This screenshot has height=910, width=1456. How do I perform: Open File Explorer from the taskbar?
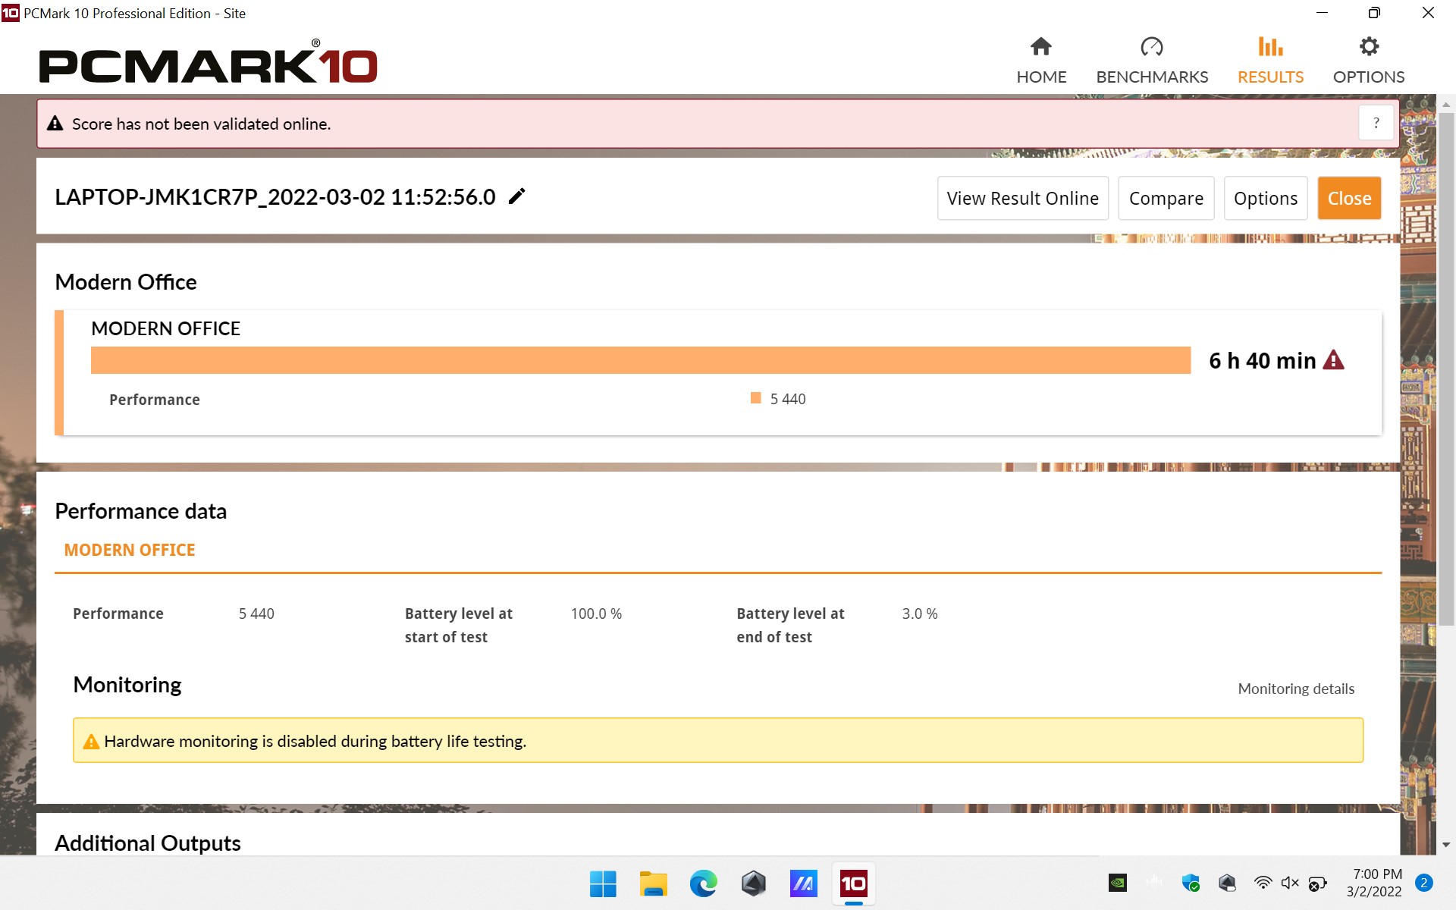653,883
